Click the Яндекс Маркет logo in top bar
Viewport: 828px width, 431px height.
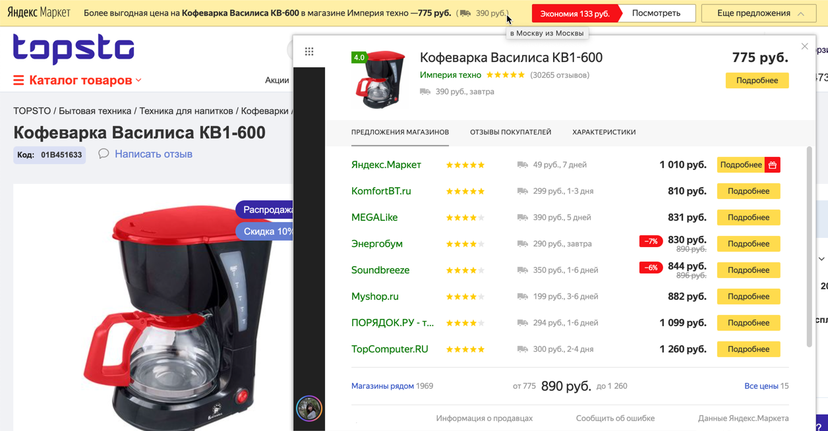click(x=38, y=13)
